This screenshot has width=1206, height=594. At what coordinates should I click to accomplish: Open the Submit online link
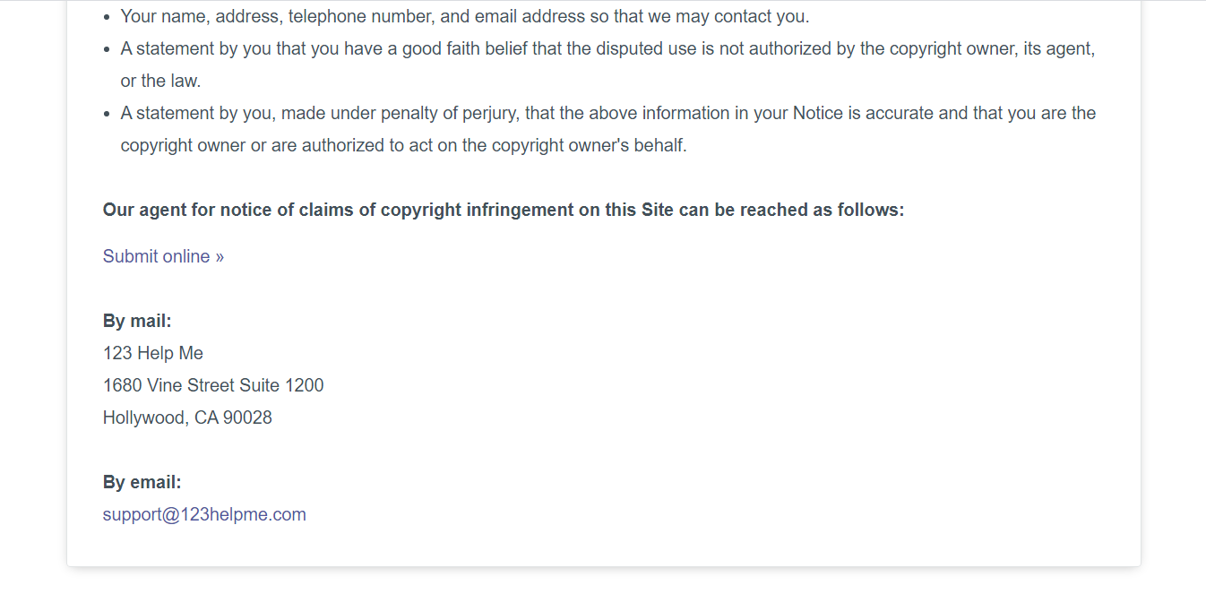pyautogui.click(x=163, y=256)
